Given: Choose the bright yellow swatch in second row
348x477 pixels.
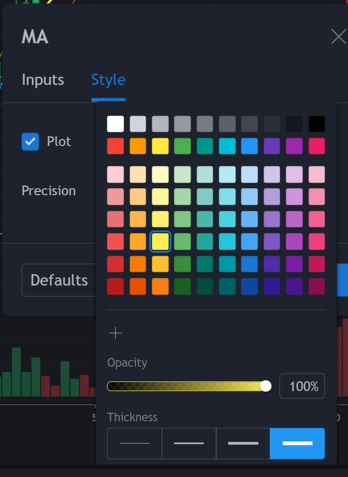Looking at the screenshot, I should 160,146.
